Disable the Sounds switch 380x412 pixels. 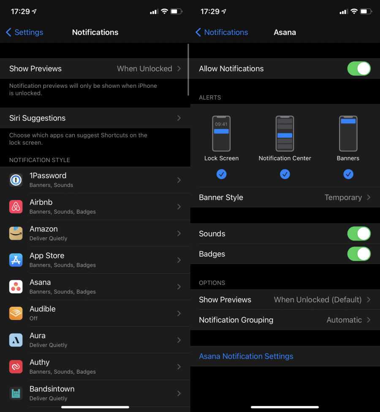(x=359, y=233)
